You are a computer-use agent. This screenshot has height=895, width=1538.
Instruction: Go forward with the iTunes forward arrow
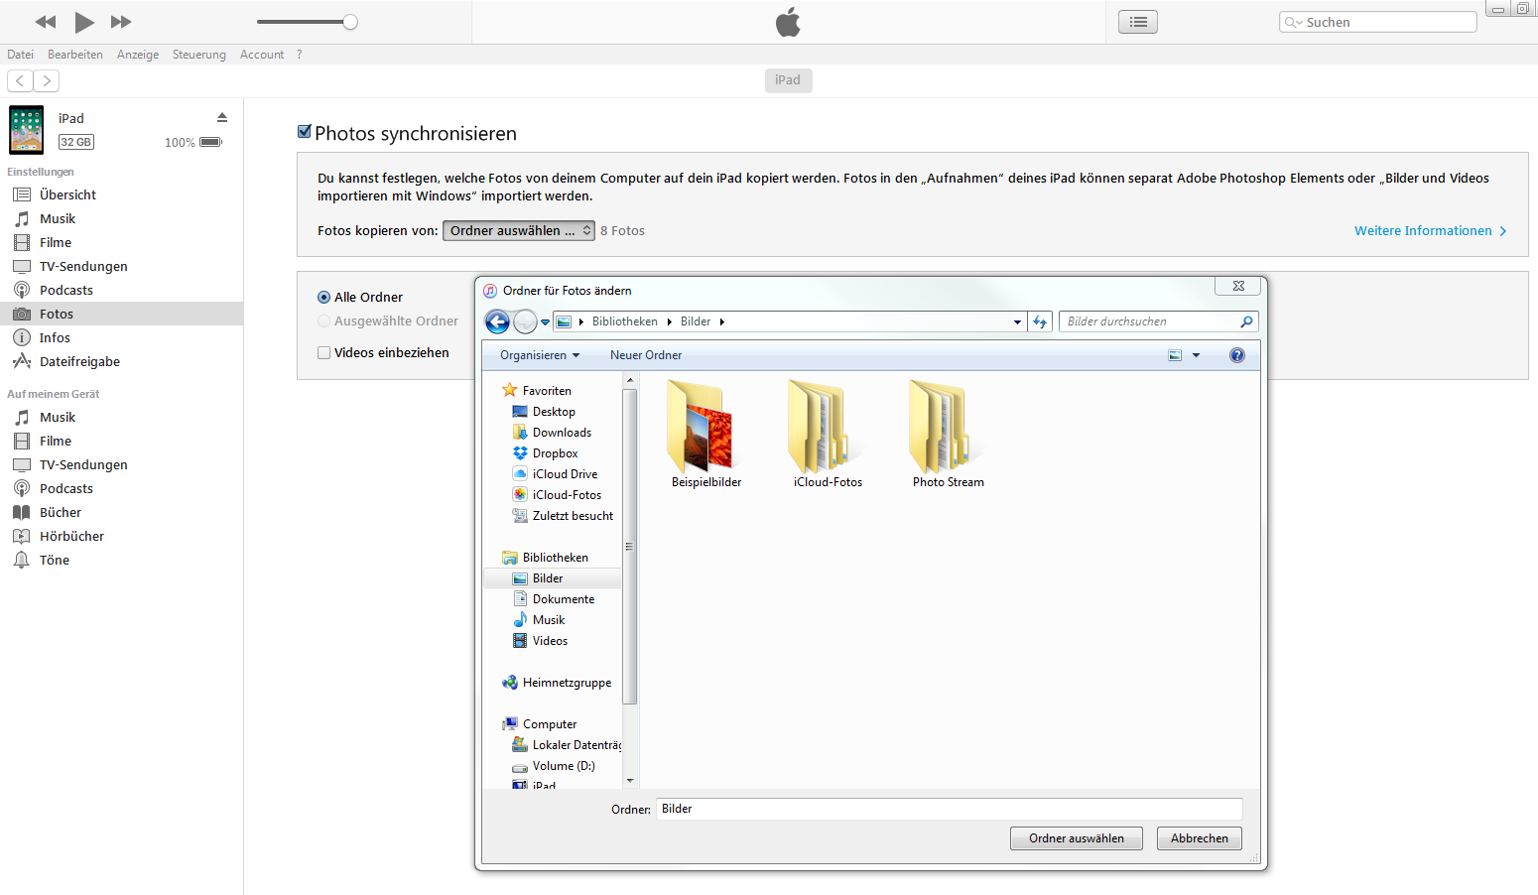coord(47,80)
